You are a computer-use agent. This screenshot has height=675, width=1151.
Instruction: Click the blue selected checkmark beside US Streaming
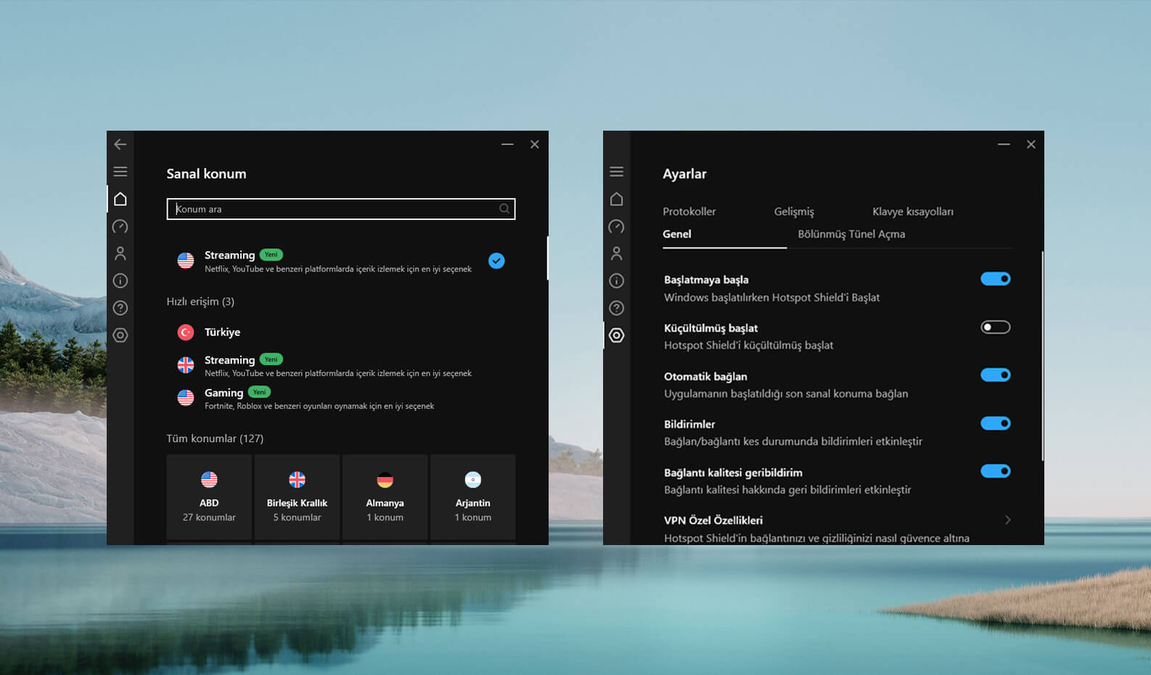[x=496, y=261]
